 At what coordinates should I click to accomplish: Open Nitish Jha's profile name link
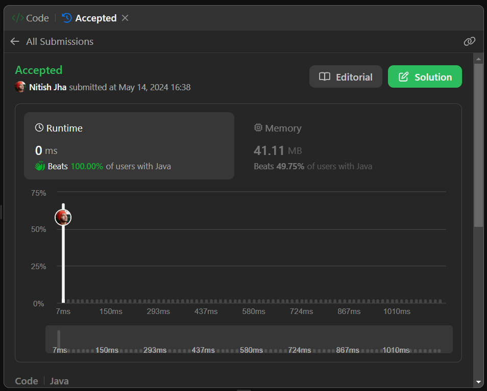pyautogui.click(x=48, y=87)
